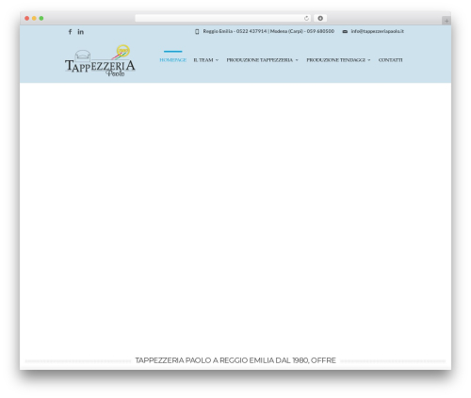Image resolution: width=471 pixels, height=398 pixels.
Task: Click the browser download icon button
Action: [x=320, y=18]
